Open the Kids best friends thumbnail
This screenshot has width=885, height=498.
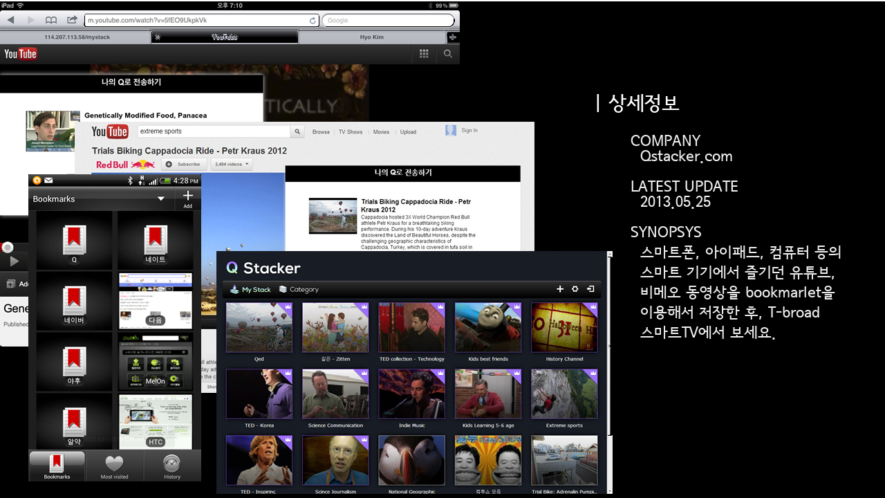tap(488, 328)
